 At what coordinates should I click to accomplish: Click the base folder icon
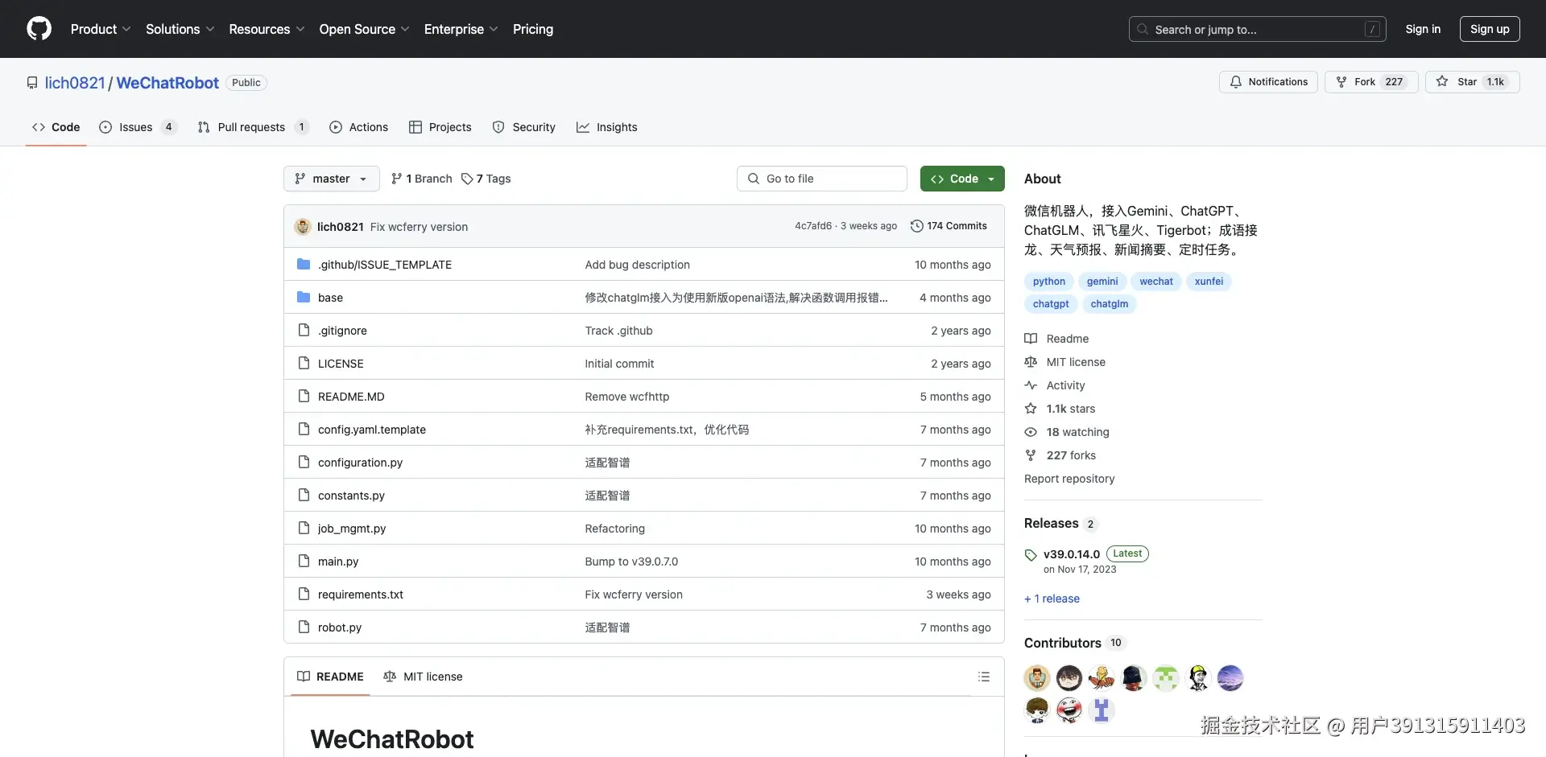(x=304, y=297)
